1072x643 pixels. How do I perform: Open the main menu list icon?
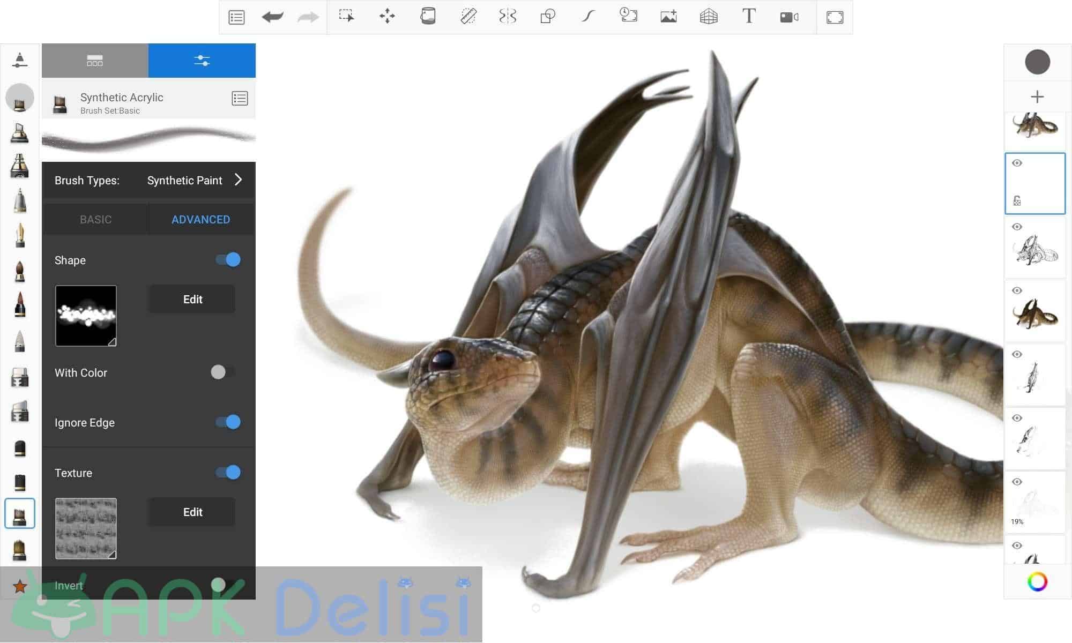click(x=236, y=17)
